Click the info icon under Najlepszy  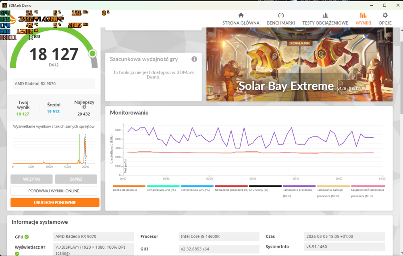coord(84,107)
